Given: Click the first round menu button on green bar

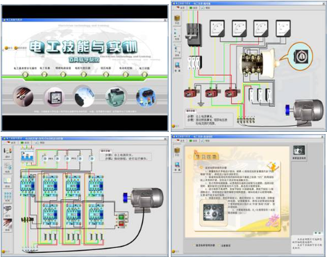Looking at the screenshot, I should [x=25, y=74].
